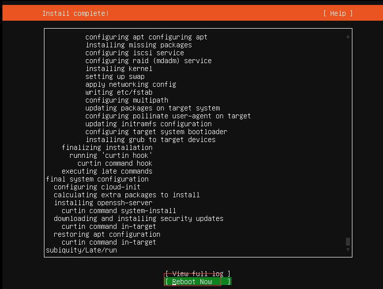Click the scrollbar down arrow in log
The height and width of the screenshot is (289, 383).
pos(348,250)
